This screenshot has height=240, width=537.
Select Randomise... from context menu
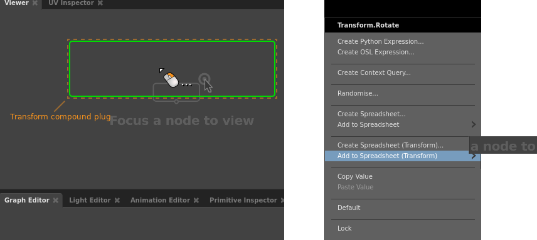[358, 94]
